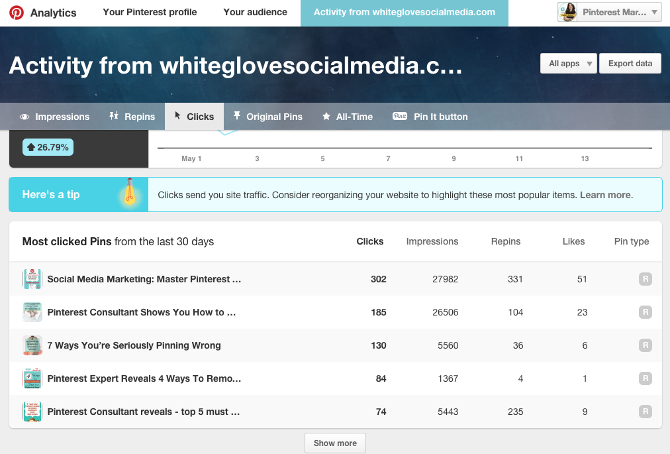Click the 13 date label on chart axis
Image resolution: width=670 pixels, height=454 pixels.
point(585,158)
